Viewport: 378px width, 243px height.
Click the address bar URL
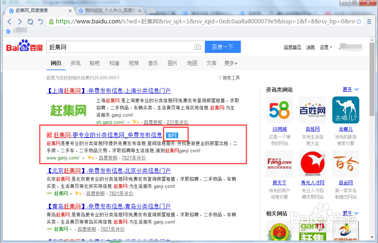click(x=205, y=22)
